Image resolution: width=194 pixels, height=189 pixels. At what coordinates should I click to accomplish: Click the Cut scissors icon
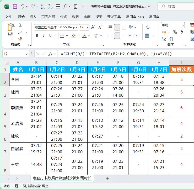pos(20,25)
